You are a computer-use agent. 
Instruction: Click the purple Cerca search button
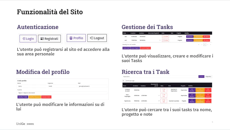(x=201, y=76)
